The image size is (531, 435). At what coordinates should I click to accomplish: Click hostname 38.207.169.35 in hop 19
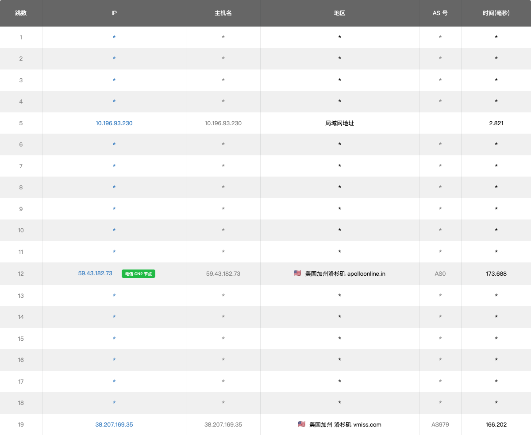pos(223,424)
